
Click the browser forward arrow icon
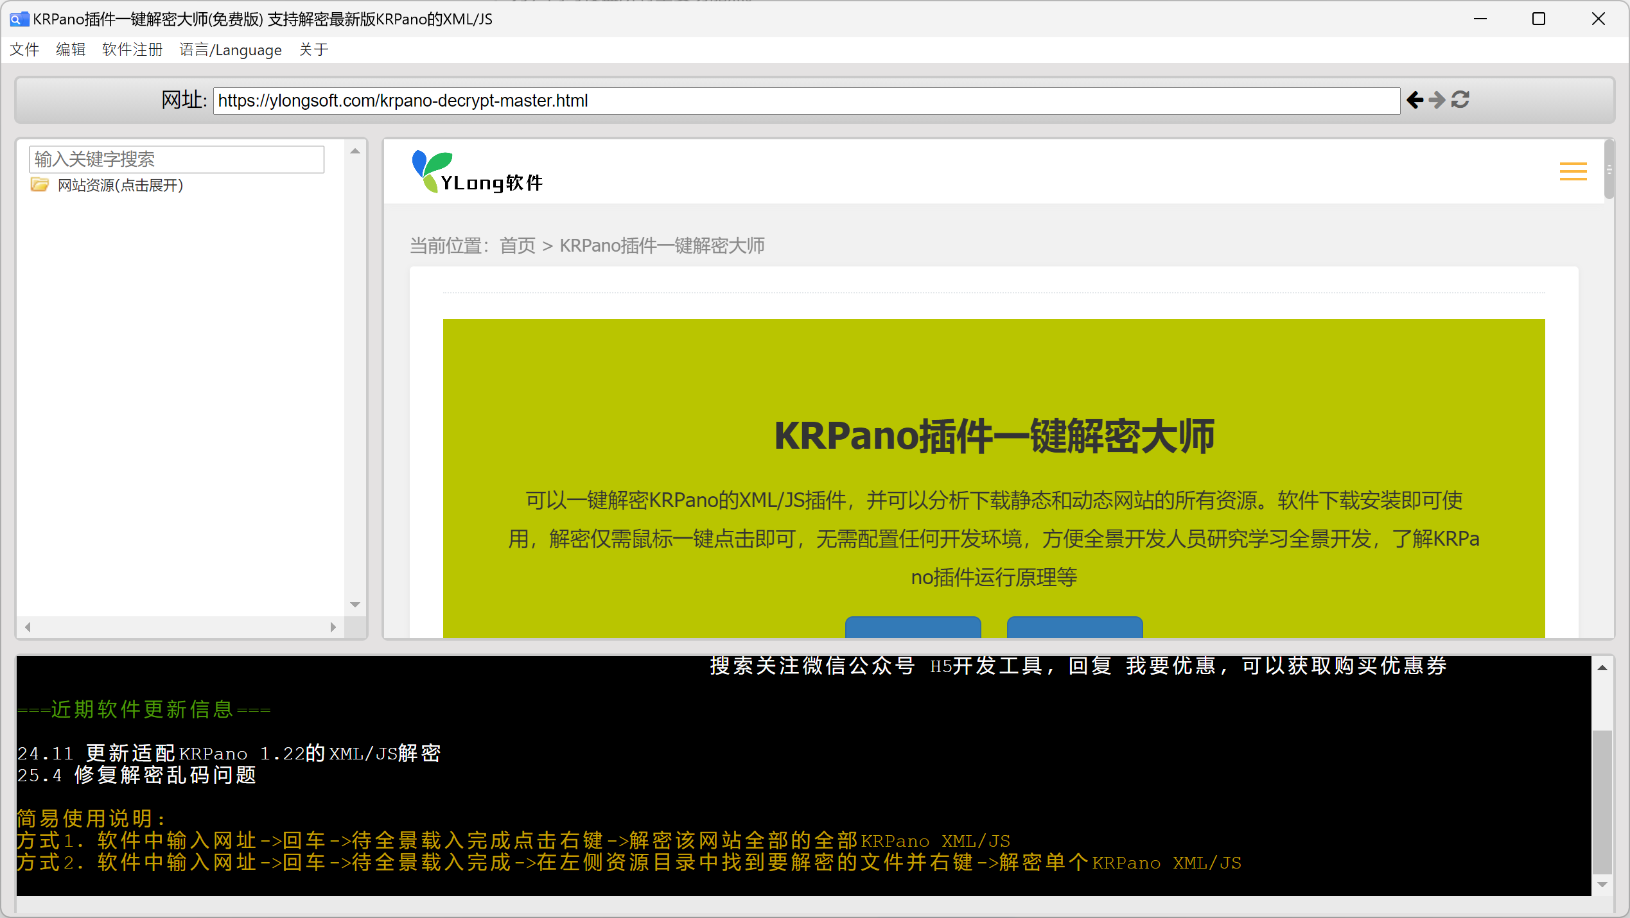1437,100
